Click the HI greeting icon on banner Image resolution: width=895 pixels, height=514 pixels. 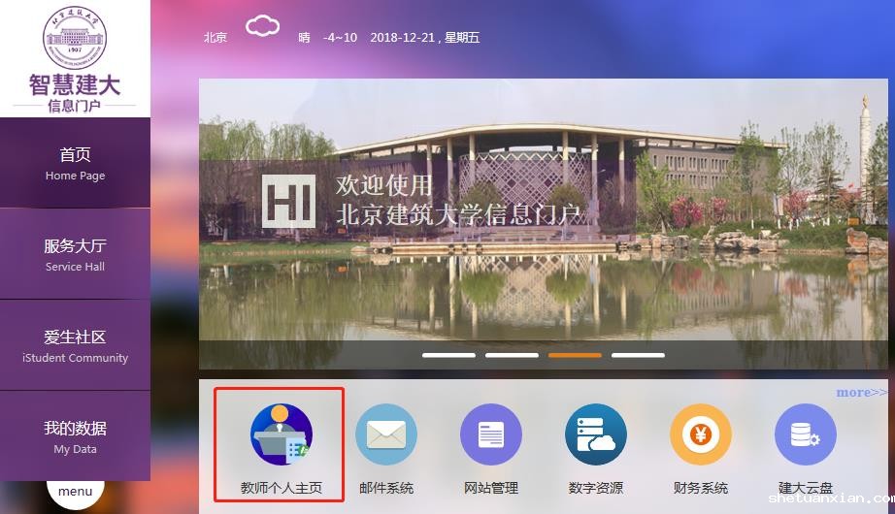pos(288,201)
